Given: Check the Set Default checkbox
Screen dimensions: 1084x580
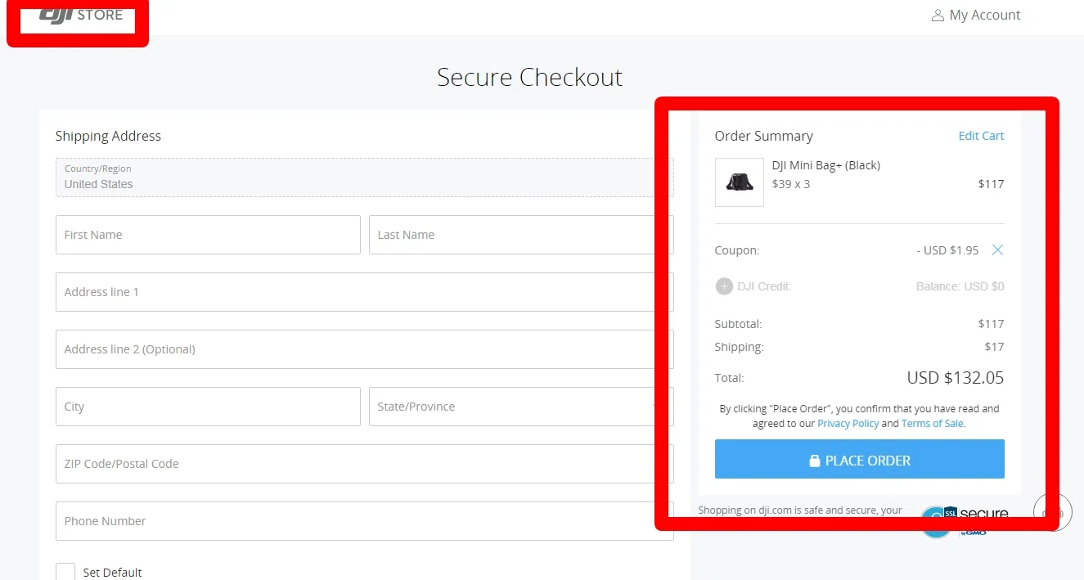Looking at the screenshot, I should (65, 572).
